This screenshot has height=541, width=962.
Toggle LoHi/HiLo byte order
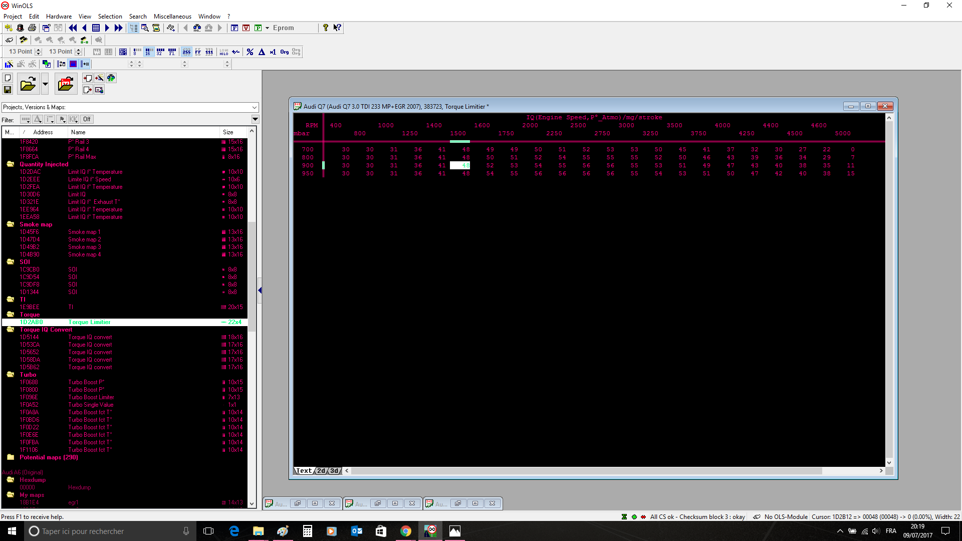(224, 52)
